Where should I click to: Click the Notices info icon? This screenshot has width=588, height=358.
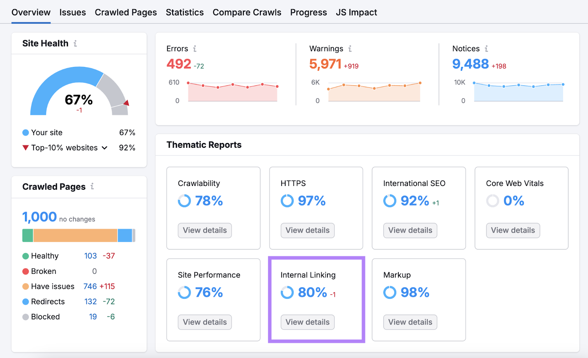[x=486, y=49]
